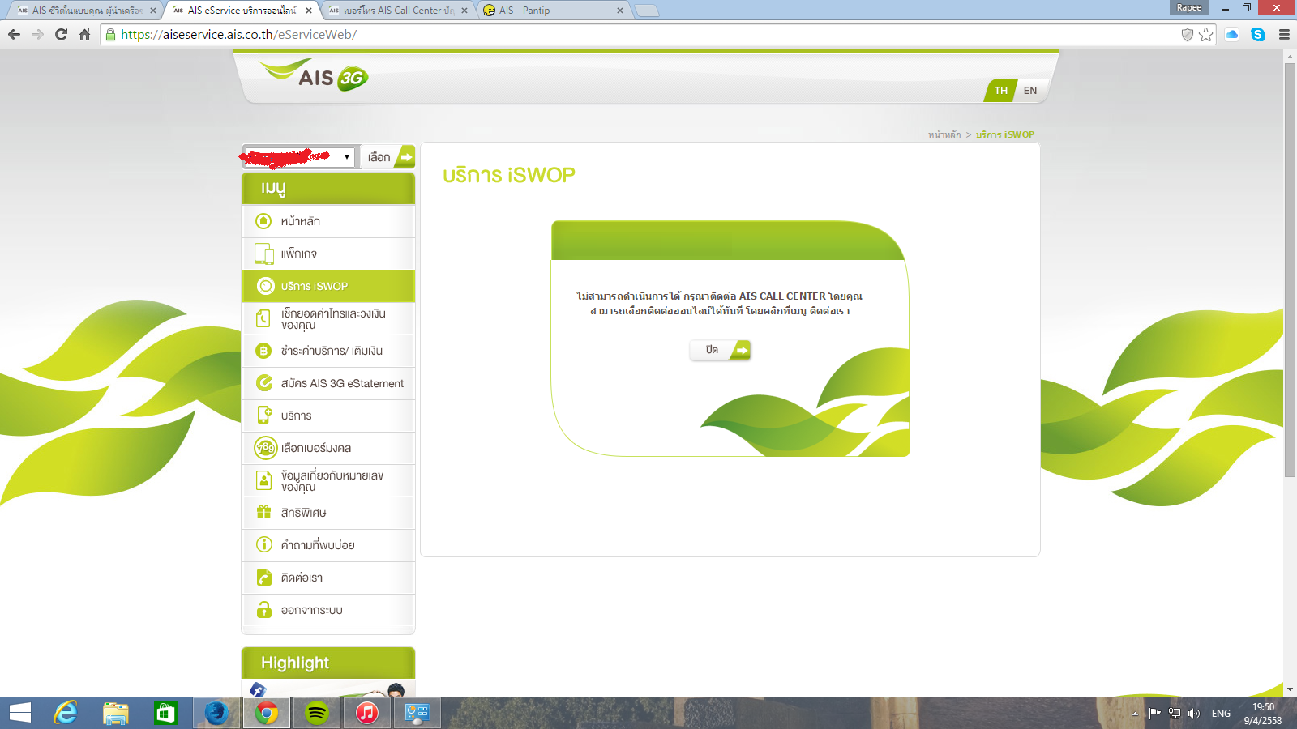The image size is (1297, 729).
Task: Open the บริการ iSWOP menu item
Action: coord(328,286)
